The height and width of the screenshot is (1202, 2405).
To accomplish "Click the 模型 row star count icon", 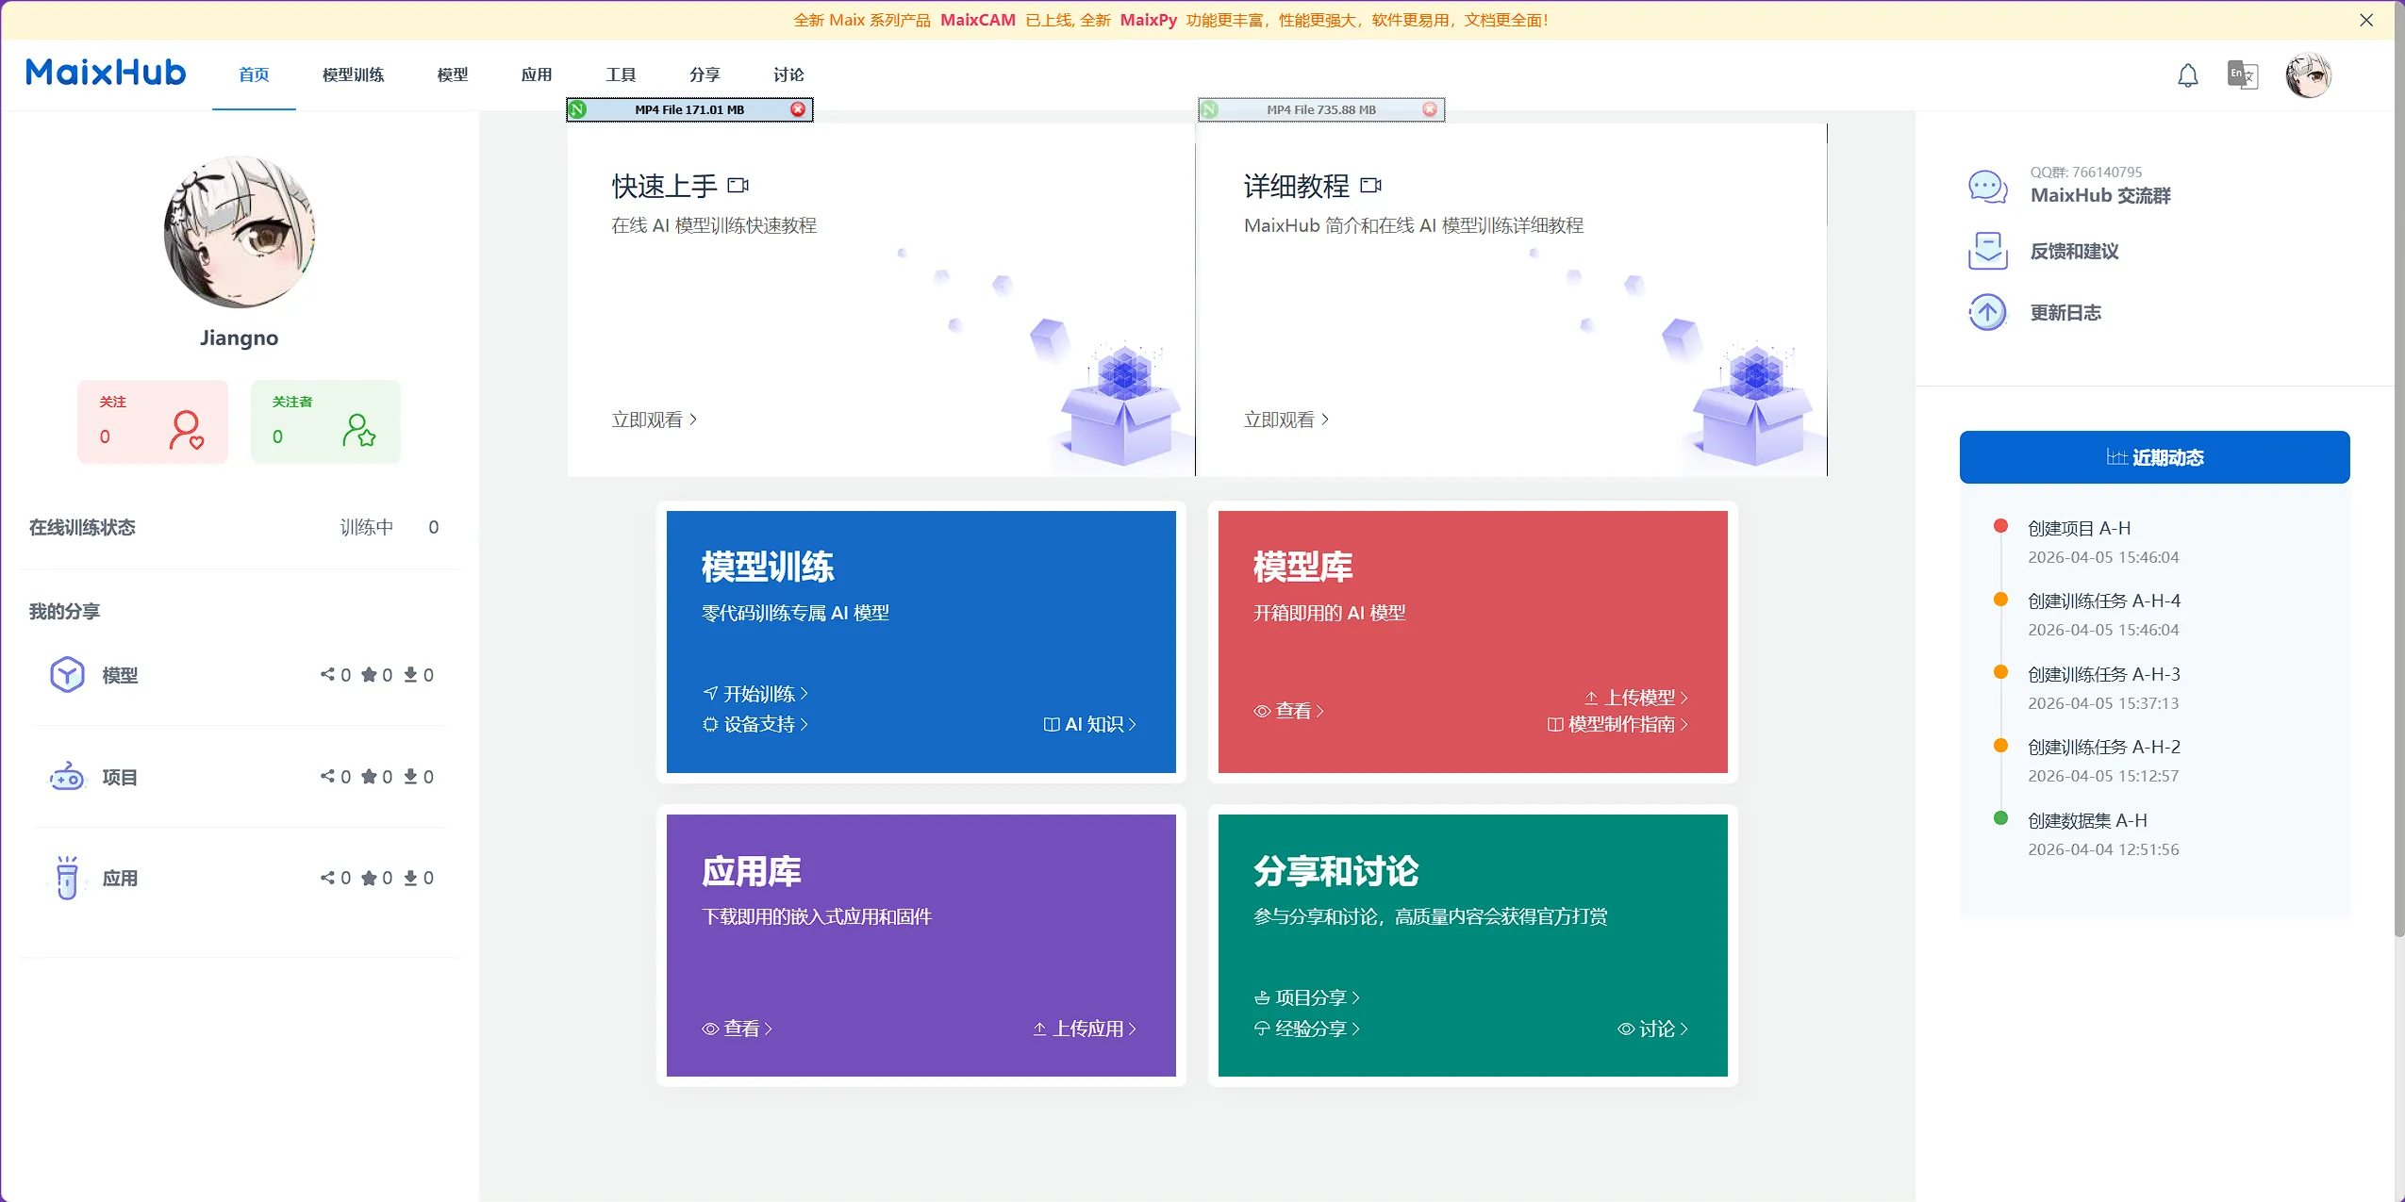I will pyautogui.click(x=369, y=674).
